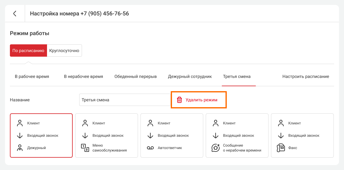The width and height of the screenshot is (344, 170).
Task: Open the В нерабочее время tab
Action: [84, 76]
